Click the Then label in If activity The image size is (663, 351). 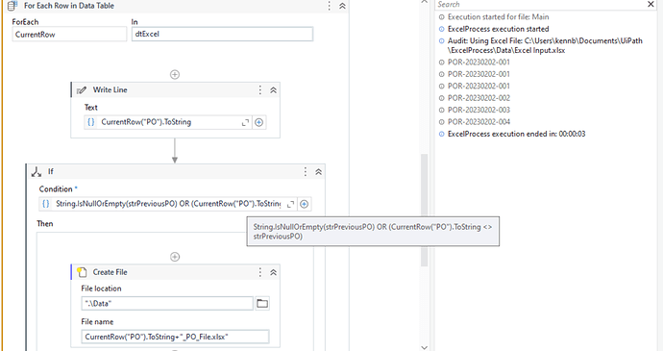(x=45, y=223)
